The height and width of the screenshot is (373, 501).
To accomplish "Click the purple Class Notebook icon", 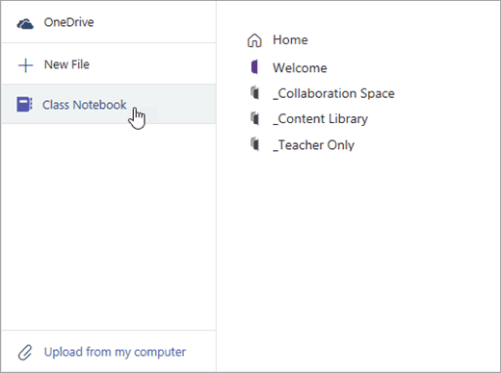I will click(24, 105).
